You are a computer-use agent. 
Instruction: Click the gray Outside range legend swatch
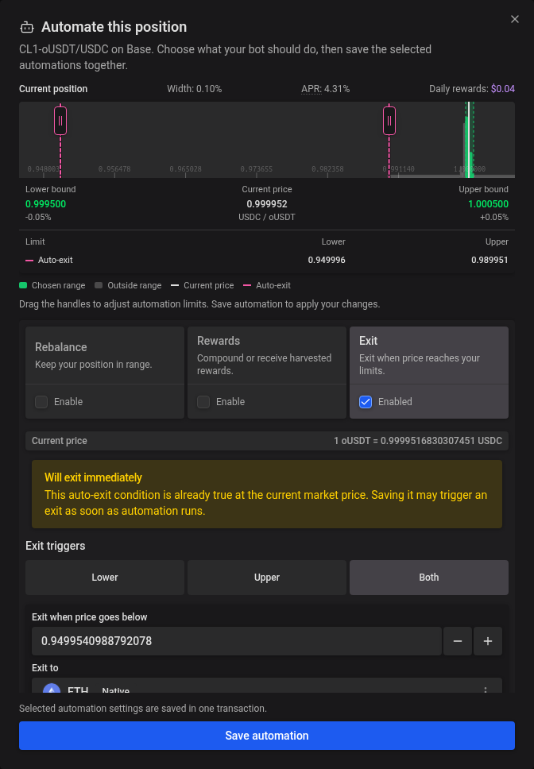99,285
